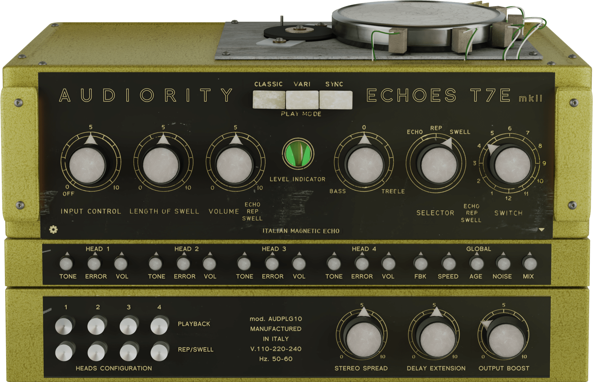
Task: Adjust Head 2 TONE knob
Action: pyautogui.click(x=155, y=263)
